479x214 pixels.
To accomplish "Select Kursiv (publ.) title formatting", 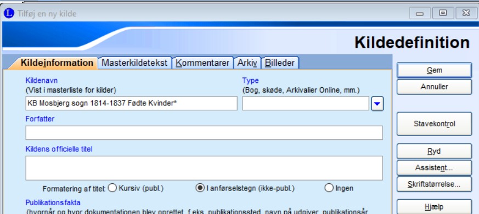I will (x=112, y=188).
